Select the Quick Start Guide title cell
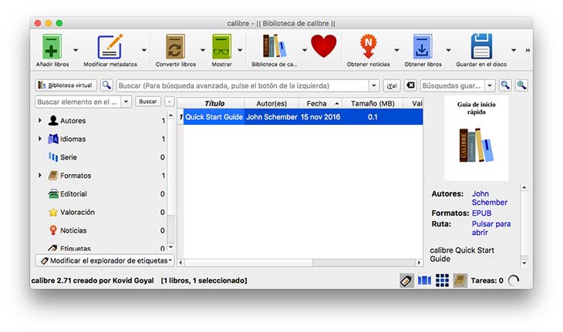The height and width of the screenshot is (332, 563). 214,117
